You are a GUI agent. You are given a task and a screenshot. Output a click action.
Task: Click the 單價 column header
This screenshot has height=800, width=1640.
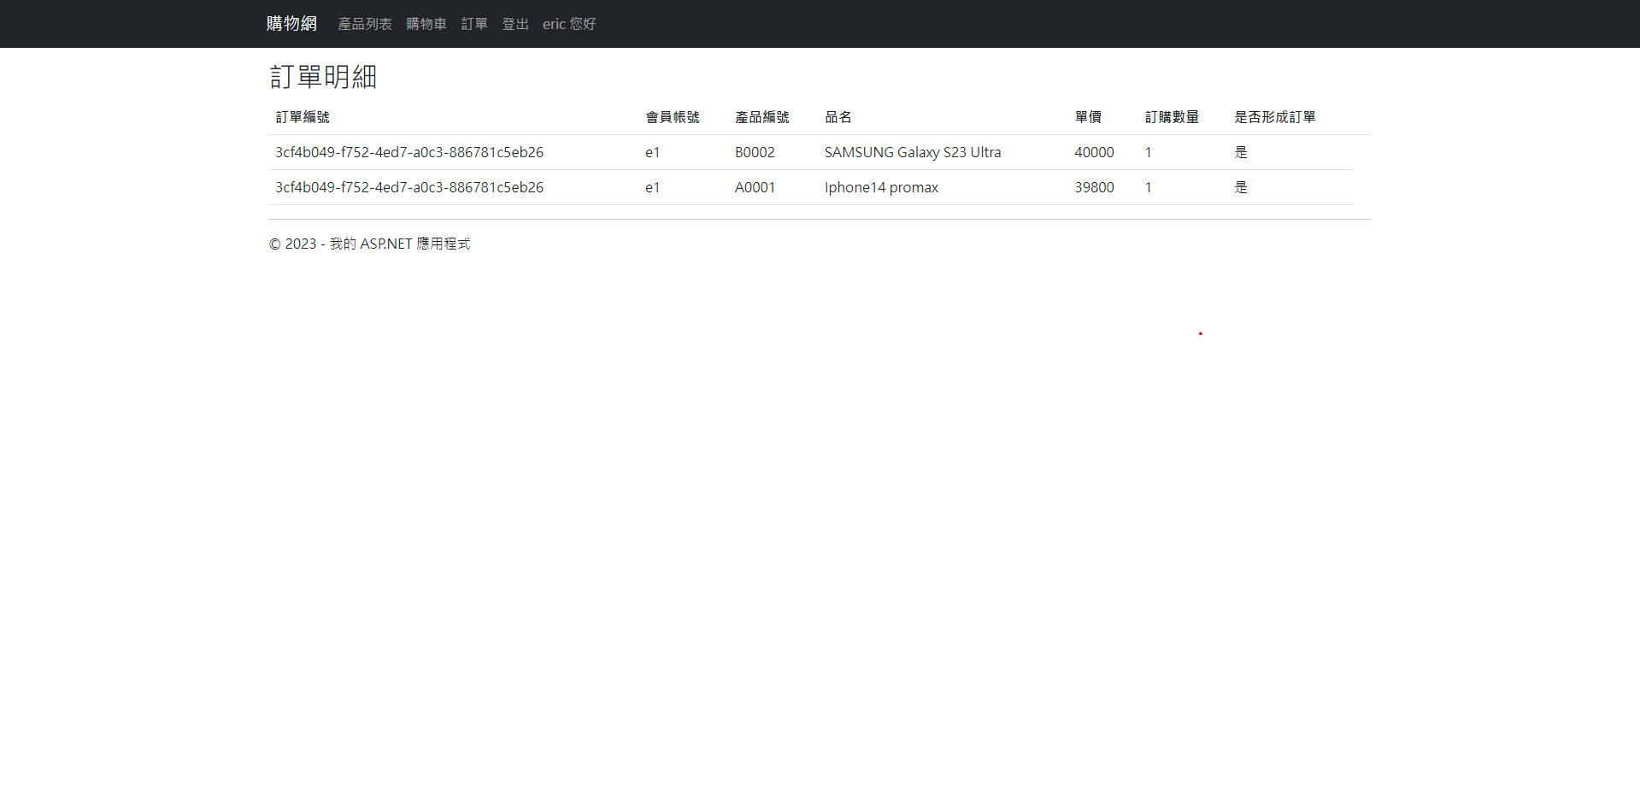1088,117
